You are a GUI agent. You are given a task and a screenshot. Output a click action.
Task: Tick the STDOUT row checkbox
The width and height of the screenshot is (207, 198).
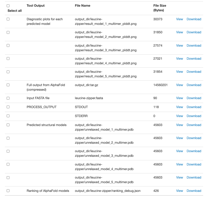[x=8, y=107]
